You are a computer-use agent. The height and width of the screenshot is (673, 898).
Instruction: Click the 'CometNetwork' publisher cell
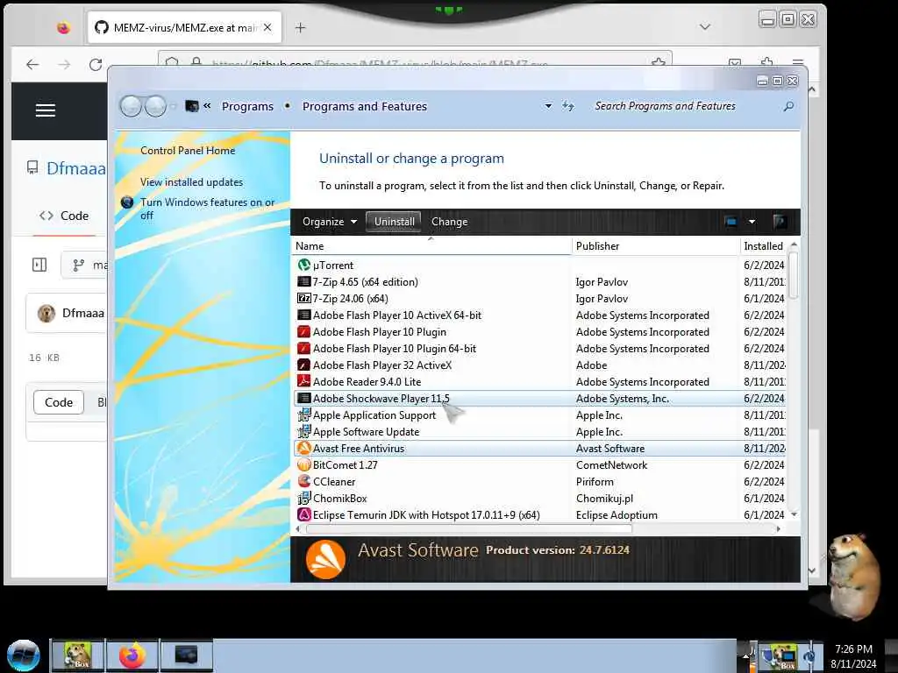coord(611,464)
